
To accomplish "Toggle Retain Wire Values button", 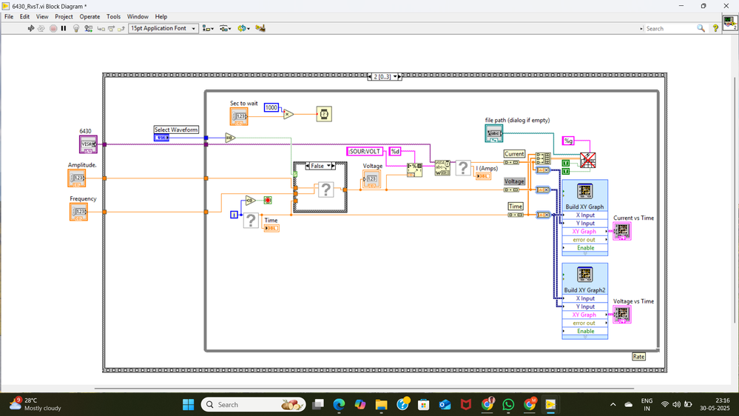I will (88, 28).
